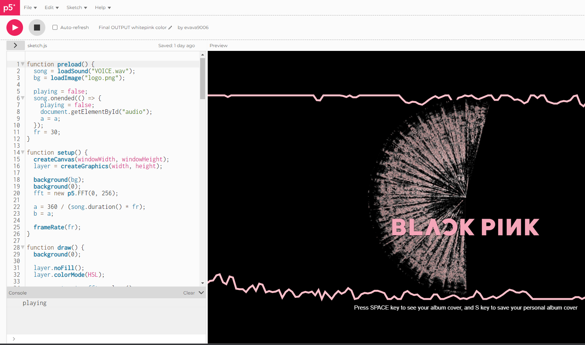Click the 'Saved: 1 day ago' status text

click(x=176, y=46)
